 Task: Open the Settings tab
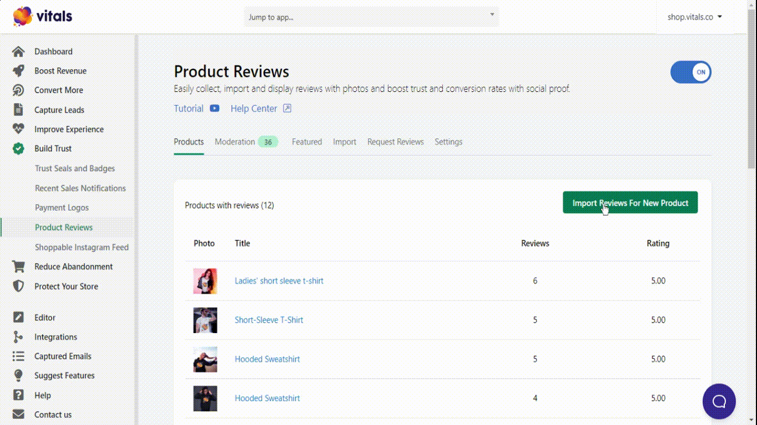(448, 142)
